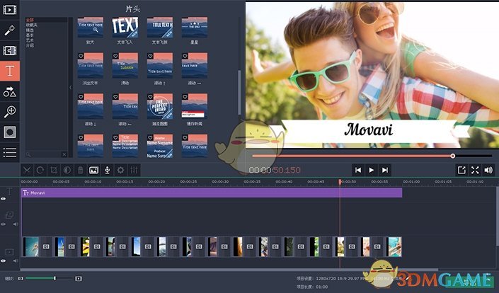
Task: Open the transitions tab in sidebar
Action: pos(9,50)
